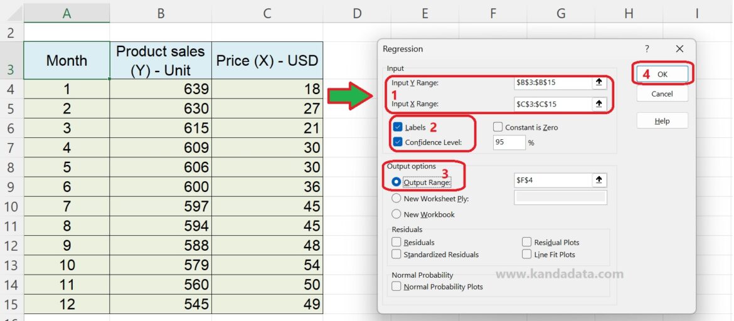The height and width of the screenshot is (321, 734).
Task: Click the Input X Range collapse-dialog icon
Action: 598,104
